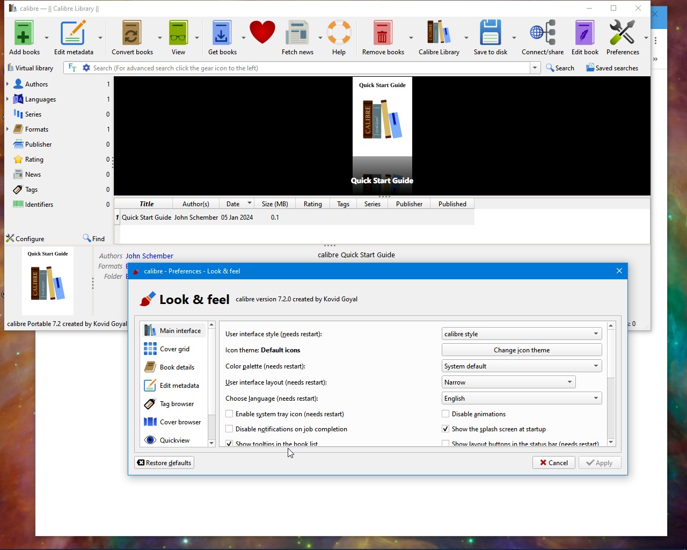The width and height of the screenshot is (687, 550).
Task: Click the View book icon
Action: 178,38
